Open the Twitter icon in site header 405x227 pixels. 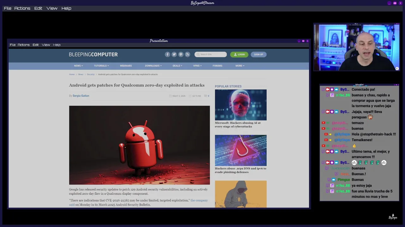click(x=174, y=54)
